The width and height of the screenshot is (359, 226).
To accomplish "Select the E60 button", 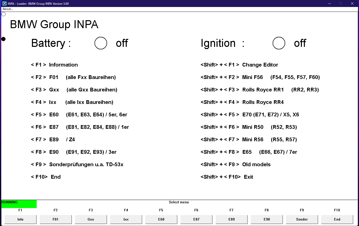I will point(161,219).
